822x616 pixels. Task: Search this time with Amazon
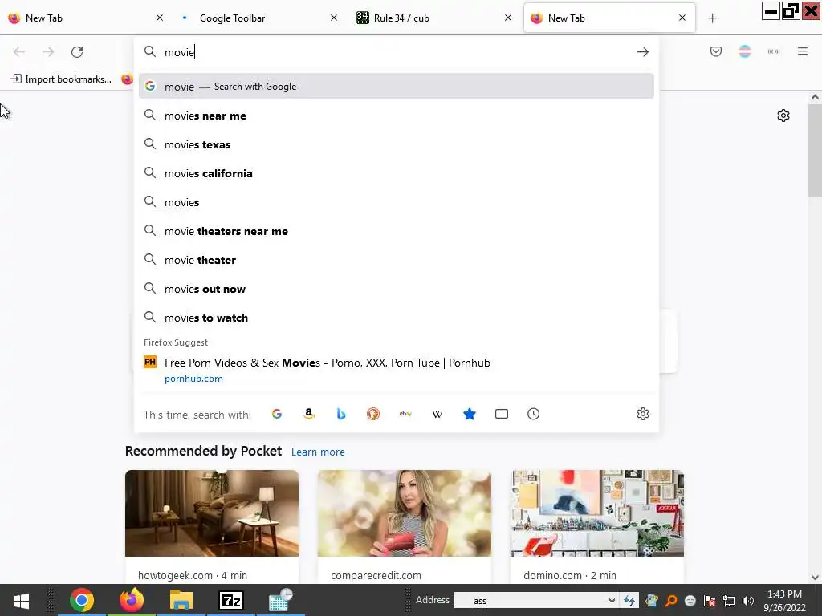pos(309,415)
